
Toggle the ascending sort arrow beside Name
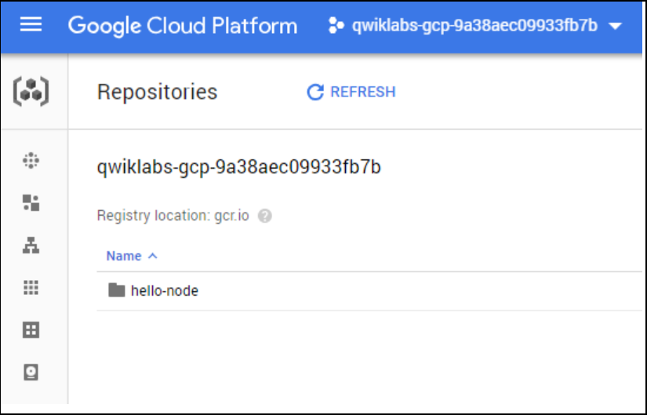click(x=153, y=256)
